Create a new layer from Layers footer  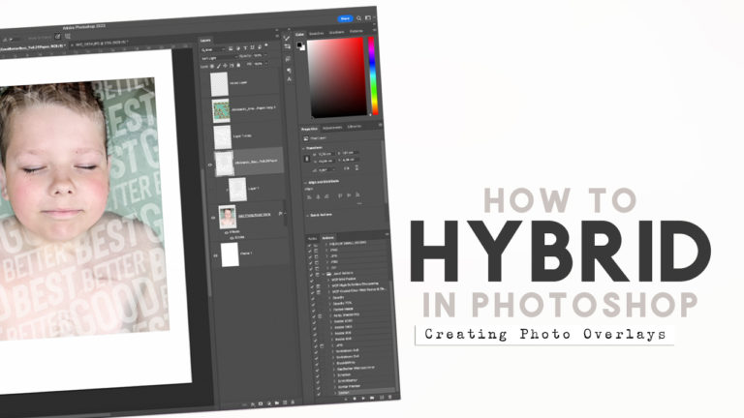(x=285, y=403)
